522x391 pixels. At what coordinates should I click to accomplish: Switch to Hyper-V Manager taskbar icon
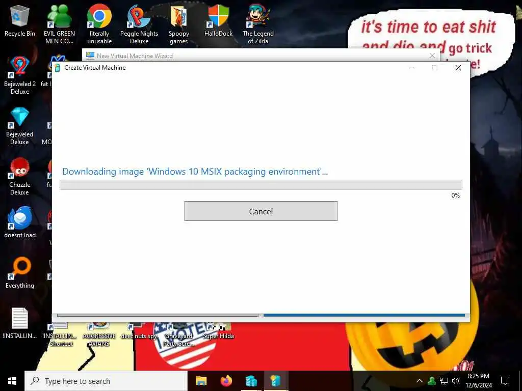(251, 381)
